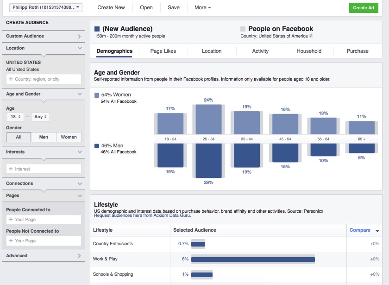Click the men 25 - 34 bar showing 28%

point(208,161)
